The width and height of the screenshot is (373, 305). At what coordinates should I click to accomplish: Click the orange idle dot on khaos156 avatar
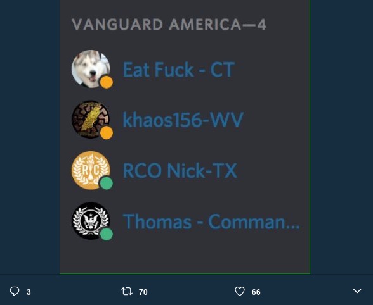click(107, 133)
